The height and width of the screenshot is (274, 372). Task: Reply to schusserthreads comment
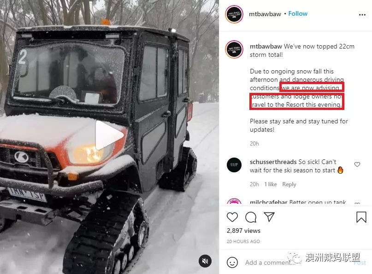289,184
